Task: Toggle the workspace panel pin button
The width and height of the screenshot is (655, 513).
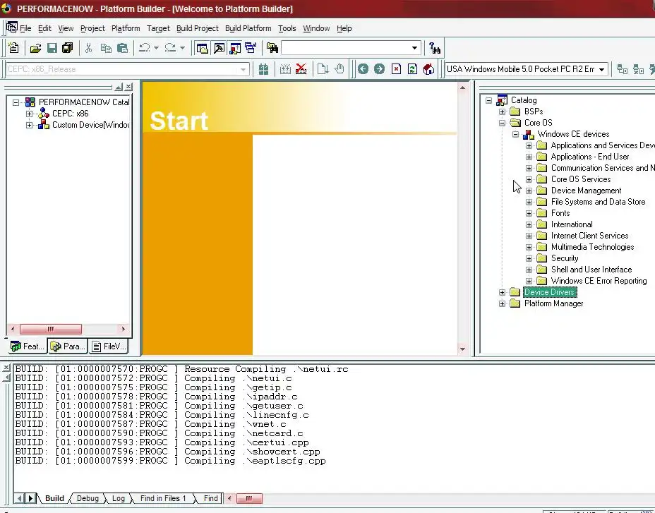Action: point(119,87)
